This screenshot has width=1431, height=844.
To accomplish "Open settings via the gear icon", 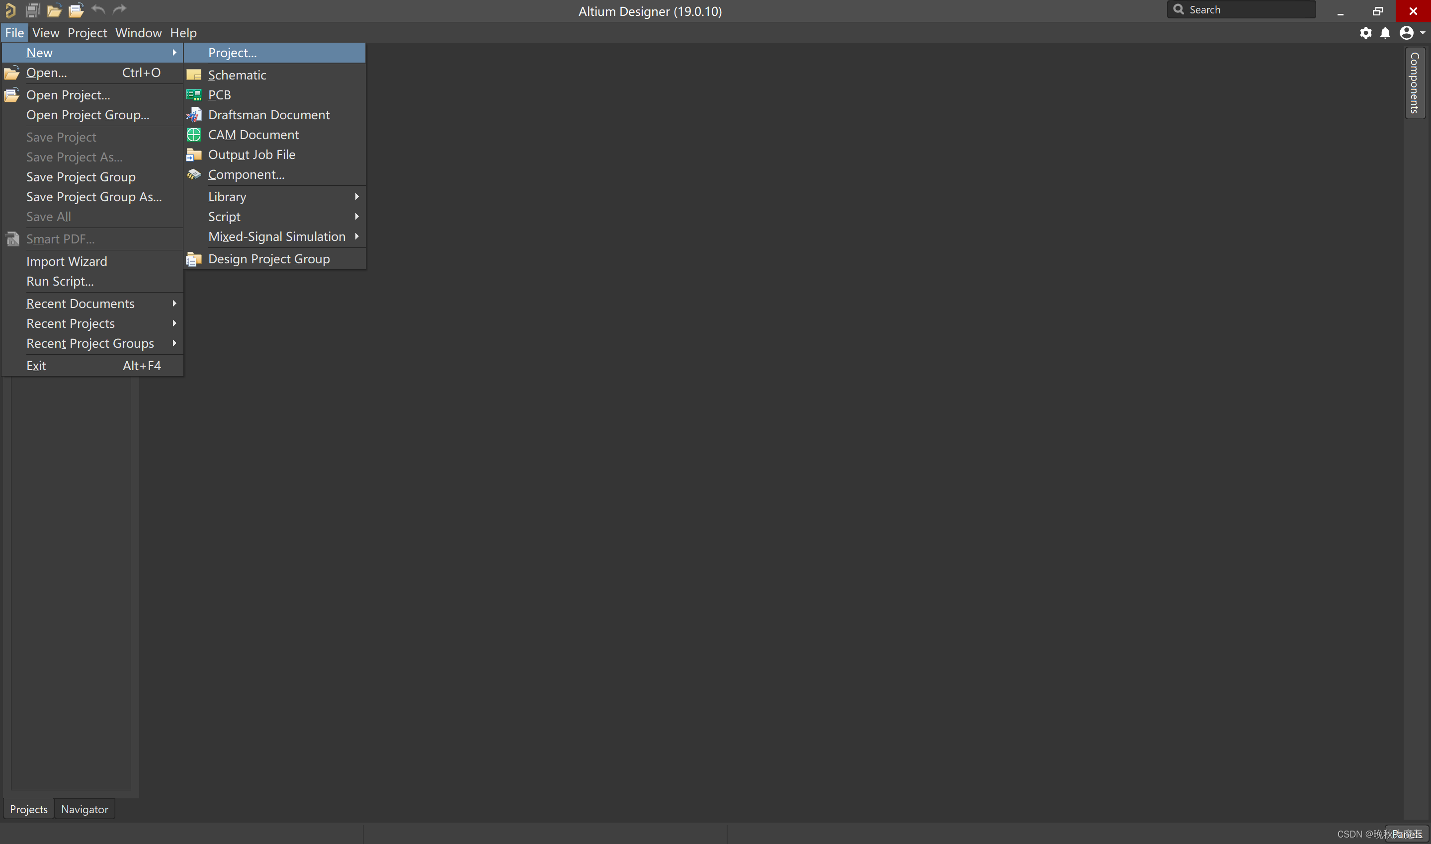I will tap(1365, 33).
